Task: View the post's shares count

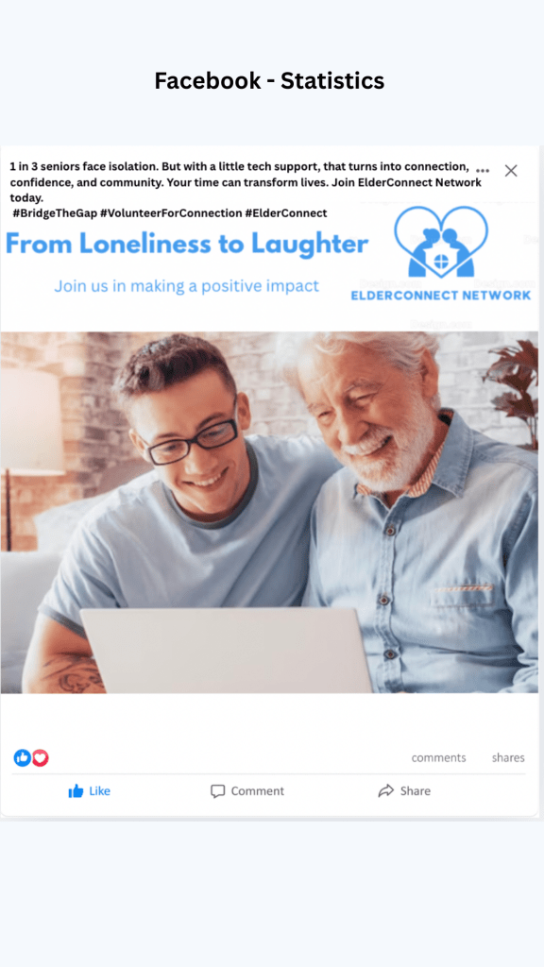Action: (508, 758)
